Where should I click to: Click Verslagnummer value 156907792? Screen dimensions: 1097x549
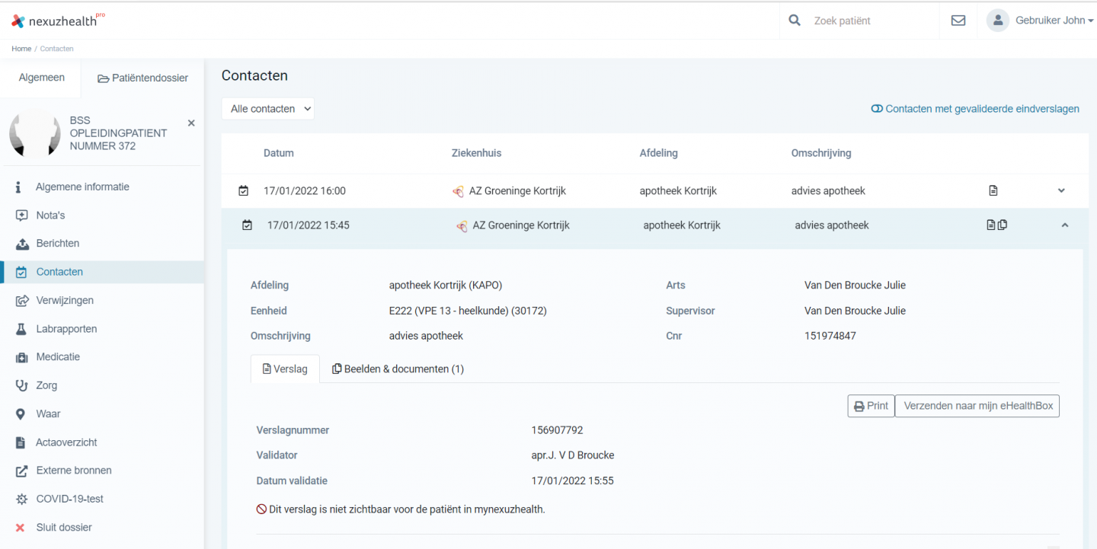pos(557,430)
